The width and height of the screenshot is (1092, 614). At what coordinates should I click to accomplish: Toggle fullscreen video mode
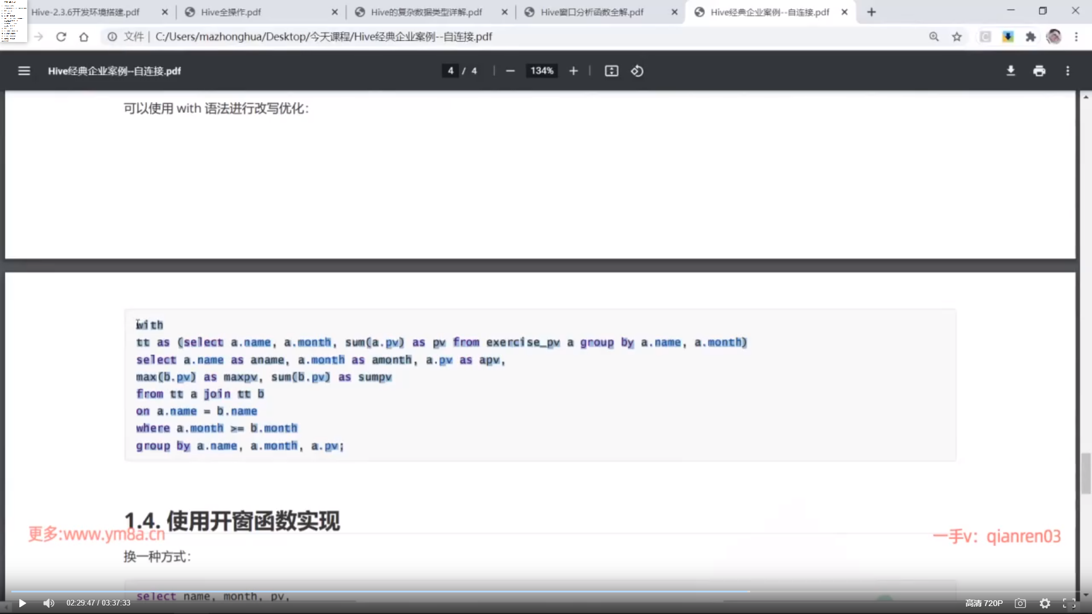[1069, 604]
